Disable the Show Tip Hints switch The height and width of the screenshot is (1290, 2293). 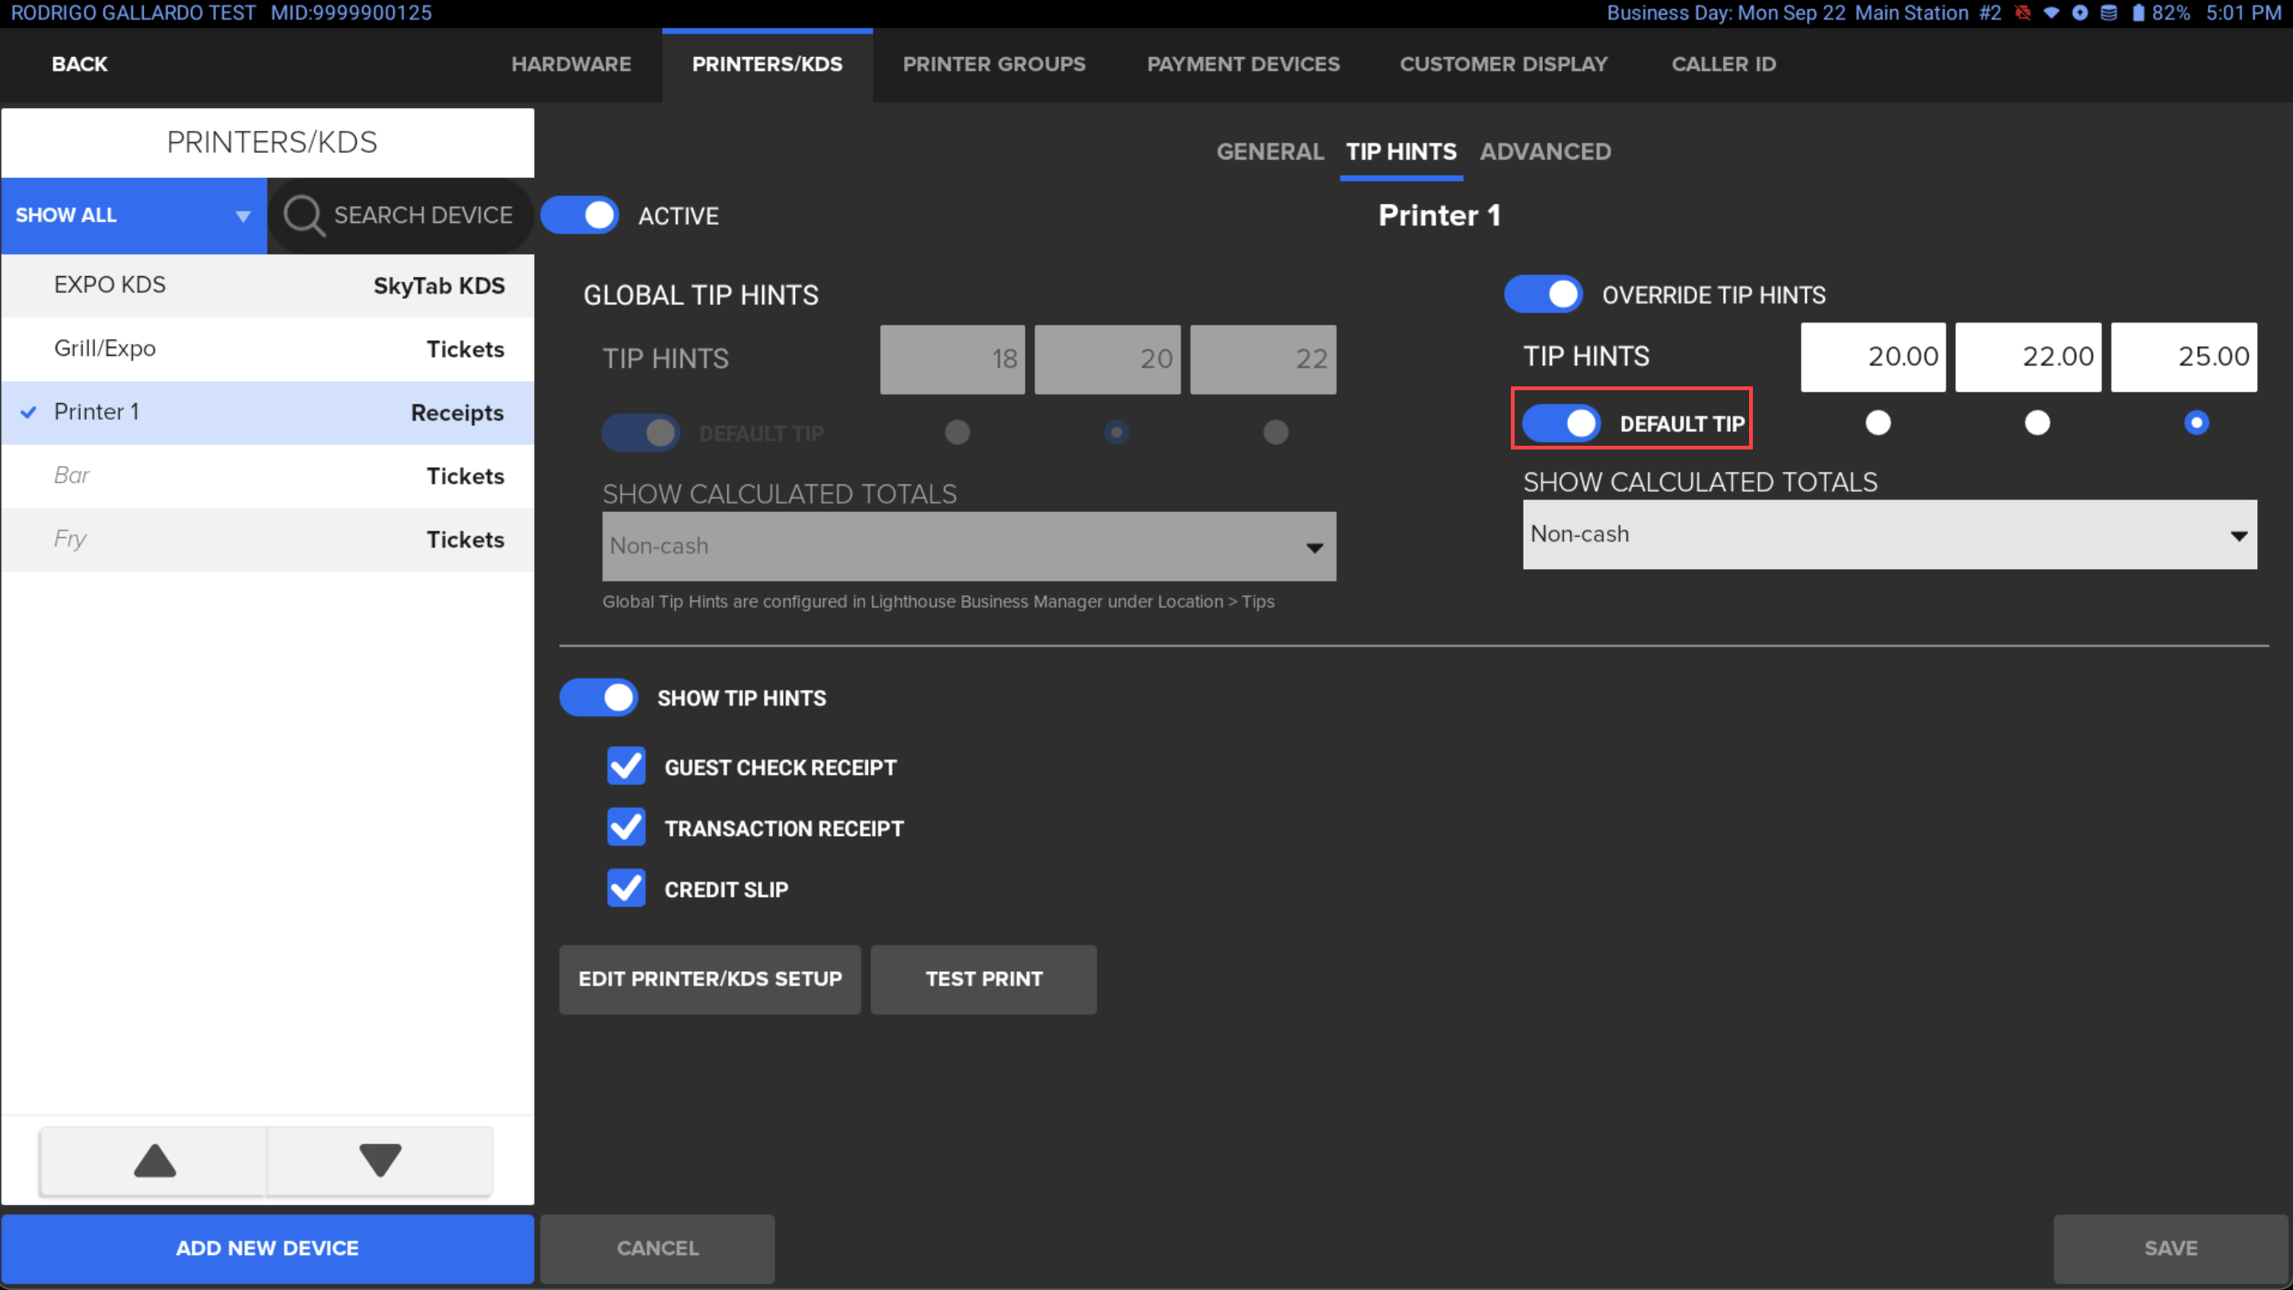(598, 697)
